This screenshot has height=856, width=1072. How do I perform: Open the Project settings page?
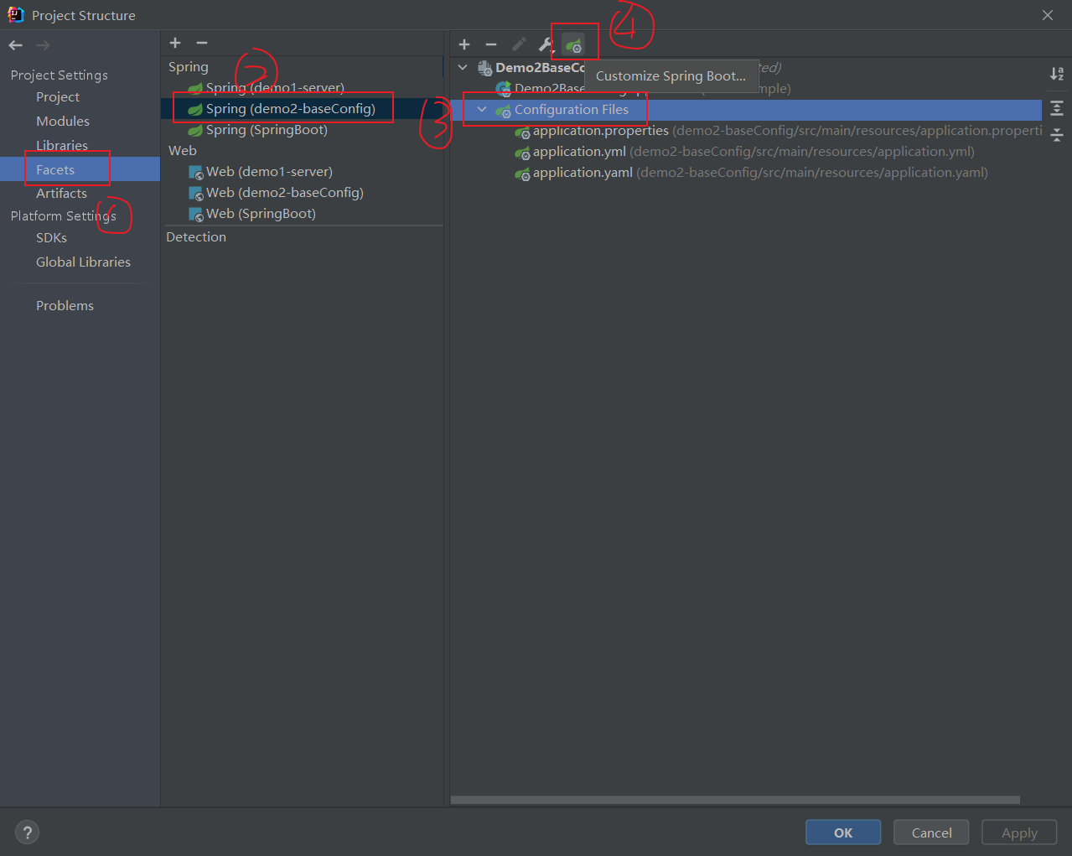pos(58,97)
